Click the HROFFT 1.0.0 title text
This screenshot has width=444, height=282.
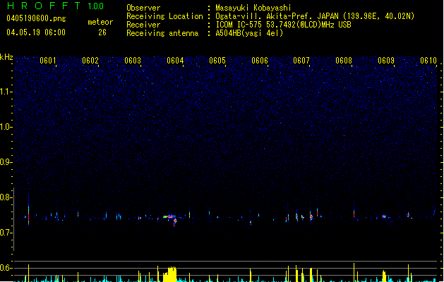pos(56,6)
